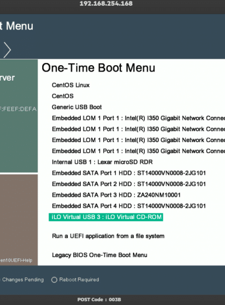Click the Changes Pending status label
The image size is (225, 305).
[22, 280]
